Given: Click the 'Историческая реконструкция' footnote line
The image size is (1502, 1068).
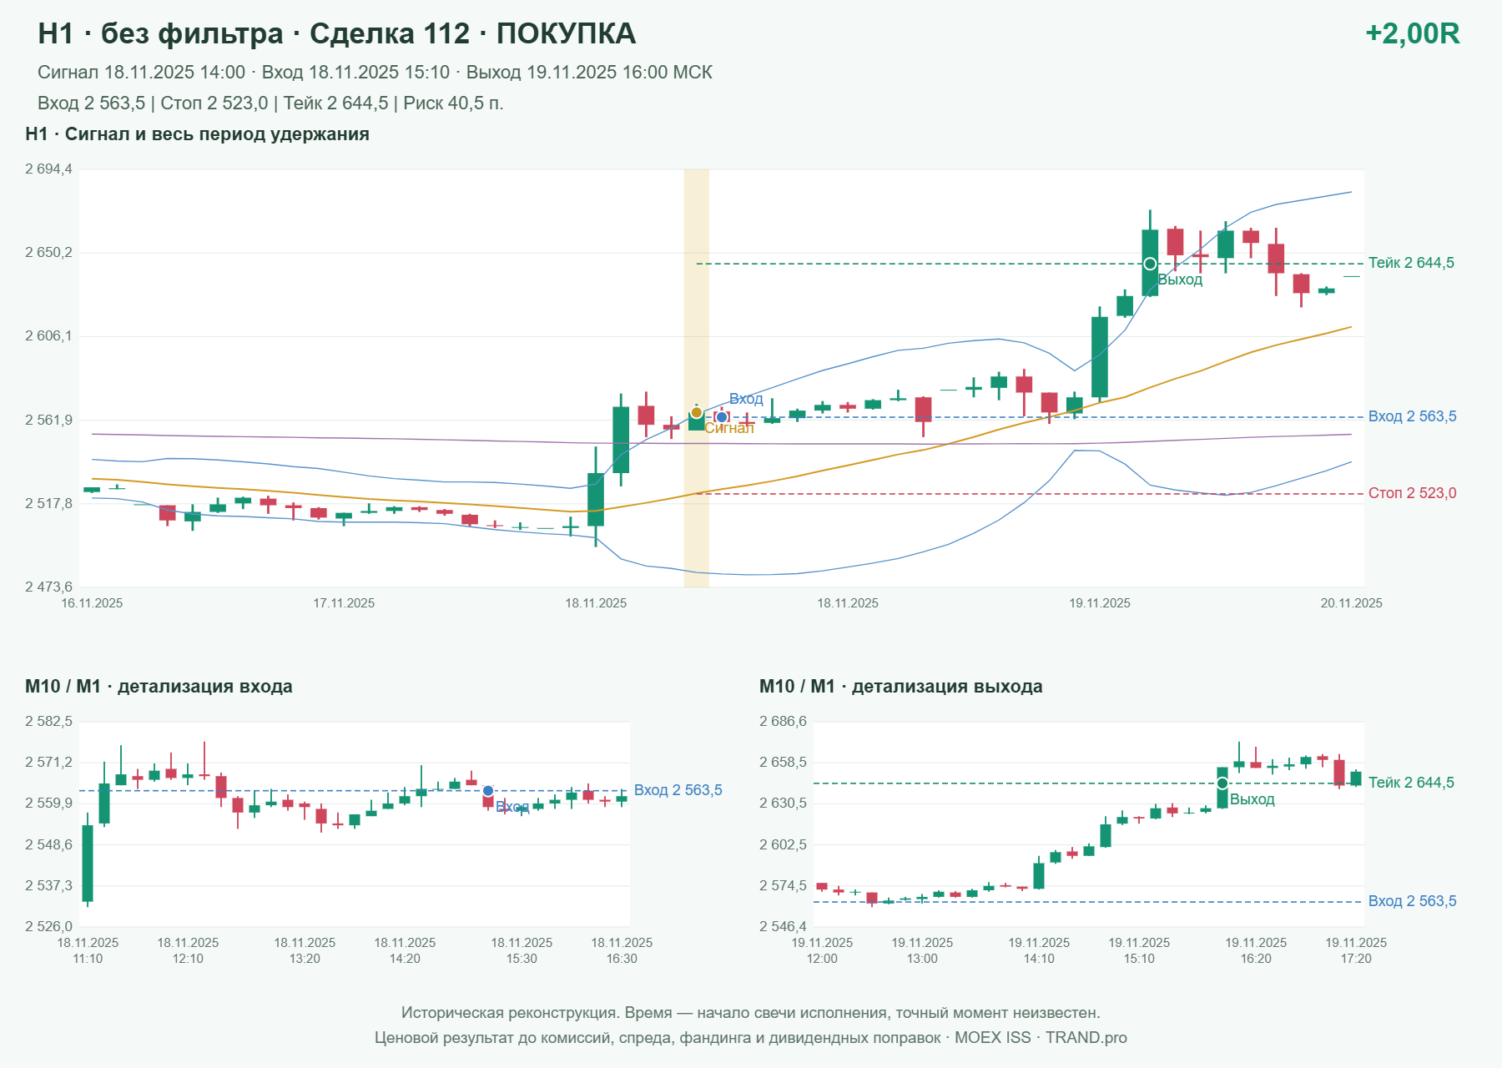Looking at the screenshot, I should (x=751, y=1013).
